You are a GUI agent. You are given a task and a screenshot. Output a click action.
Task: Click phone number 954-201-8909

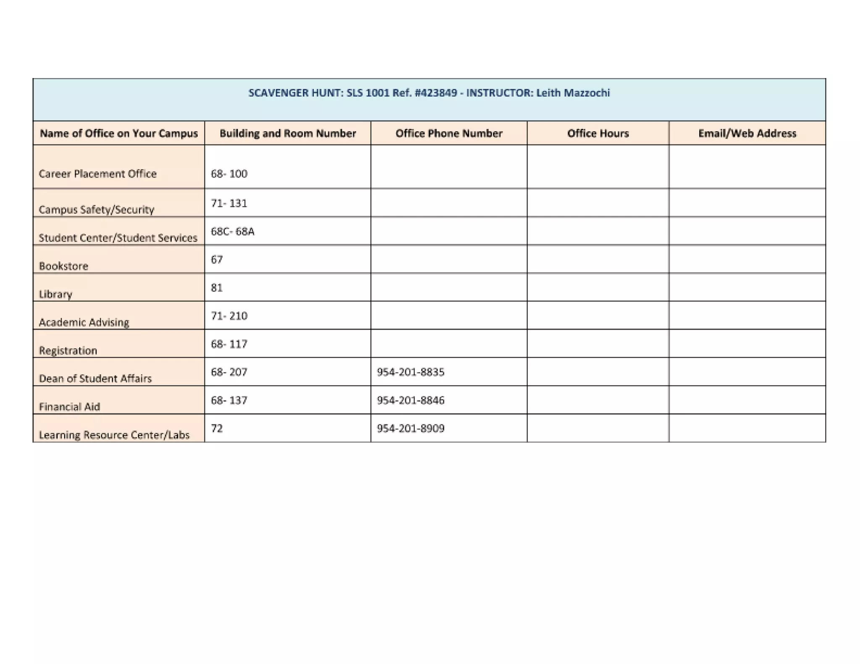tap(410, 428)
